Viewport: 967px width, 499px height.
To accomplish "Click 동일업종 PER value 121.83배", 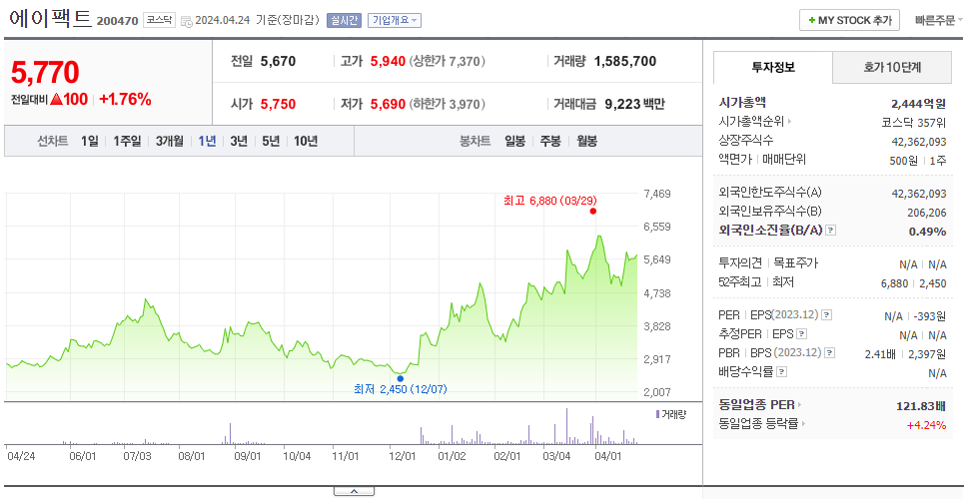I will (x=921, y=406).
